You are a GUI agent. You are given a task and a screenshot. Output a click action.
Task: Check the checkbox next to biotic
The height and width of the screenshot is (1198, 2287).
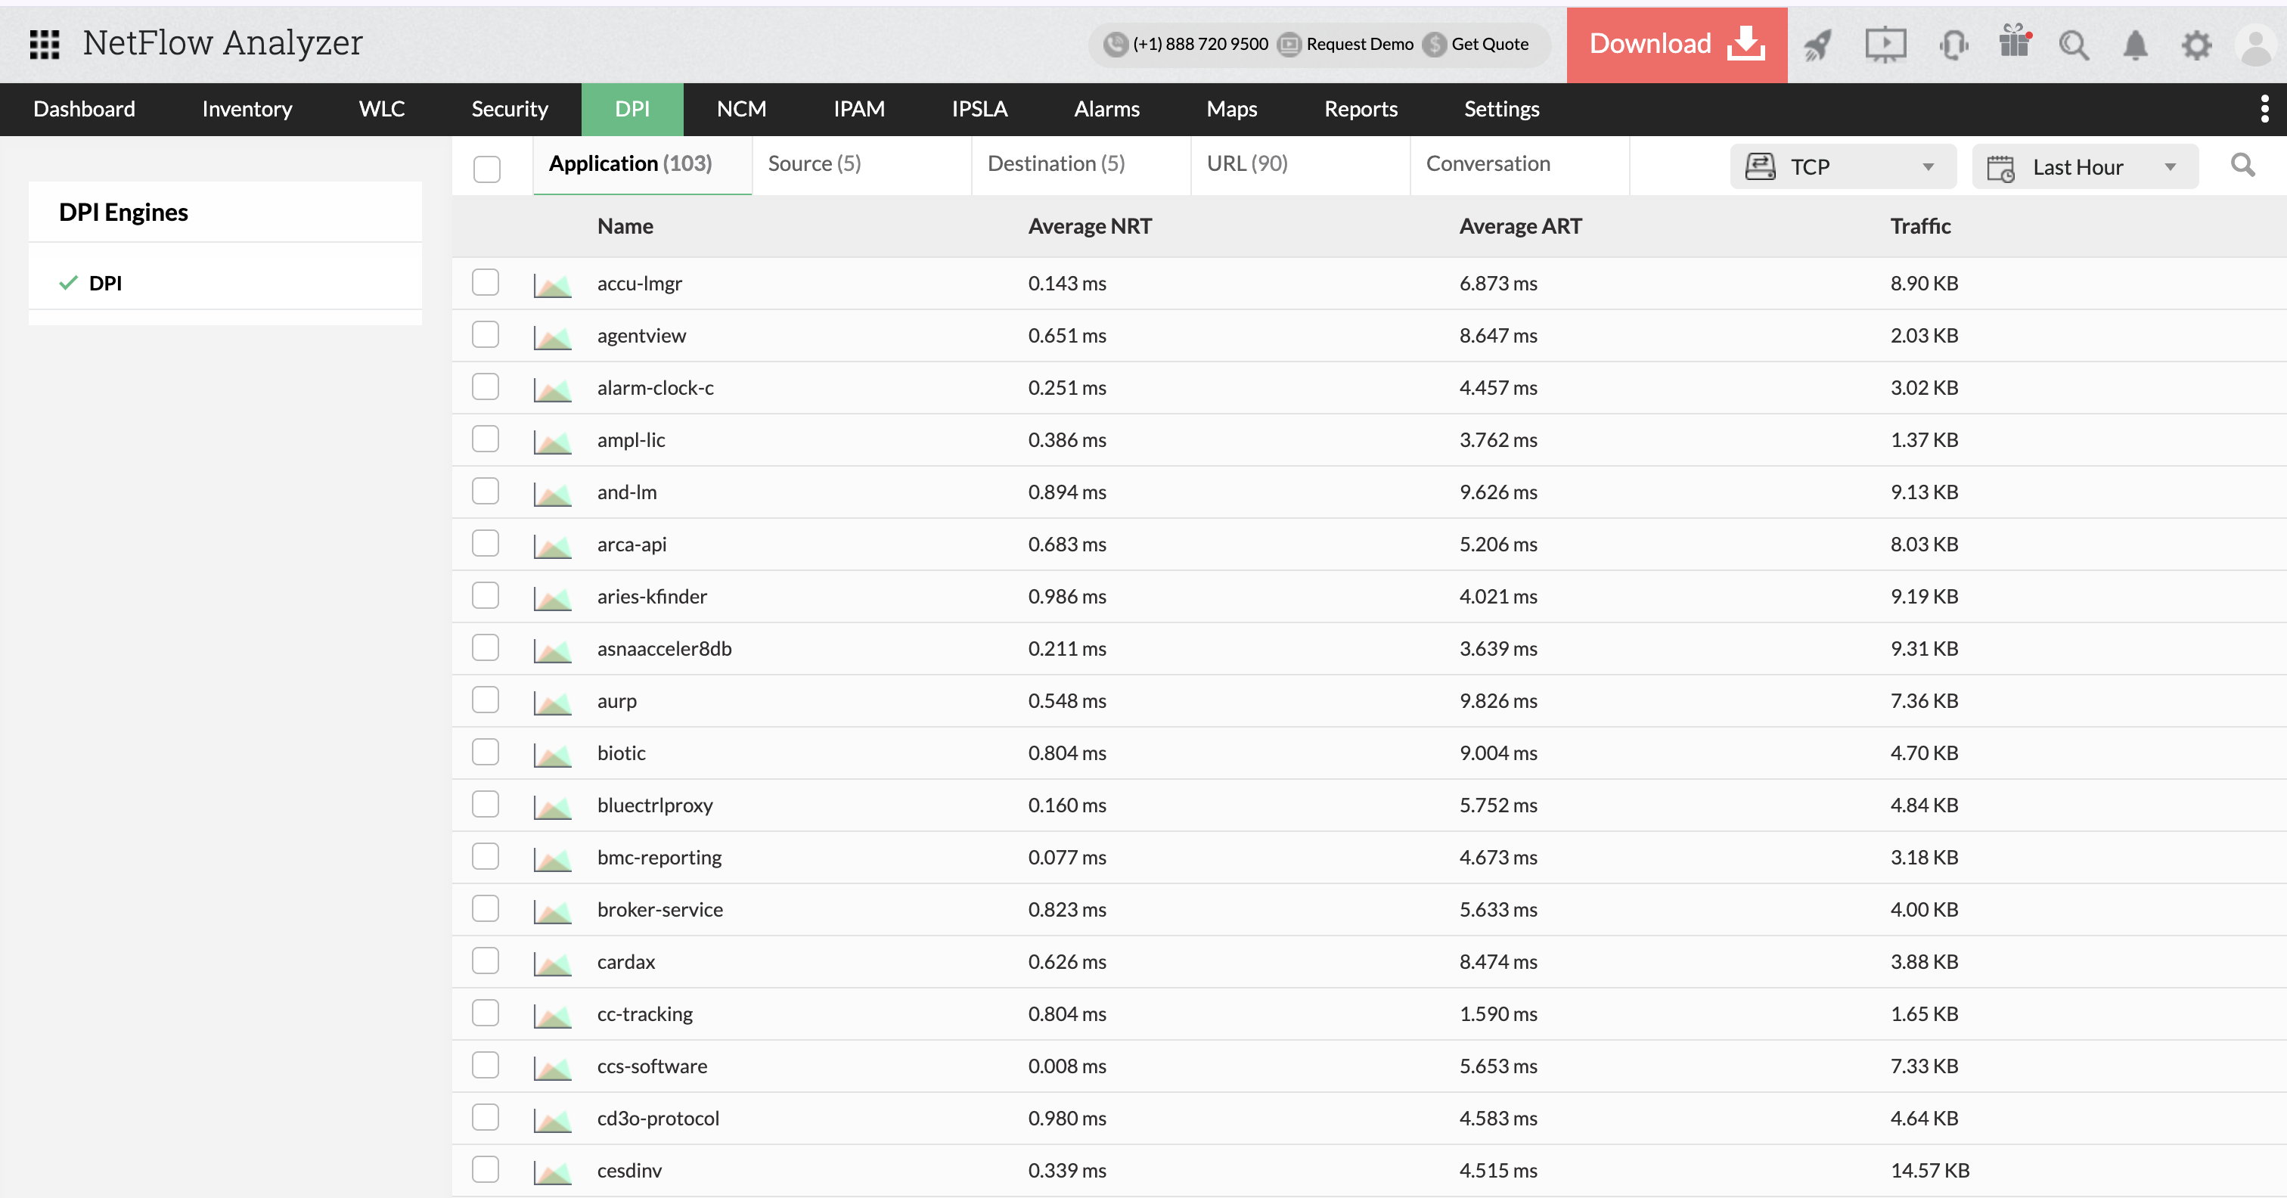pyautogui.click(x=485, y=753)
